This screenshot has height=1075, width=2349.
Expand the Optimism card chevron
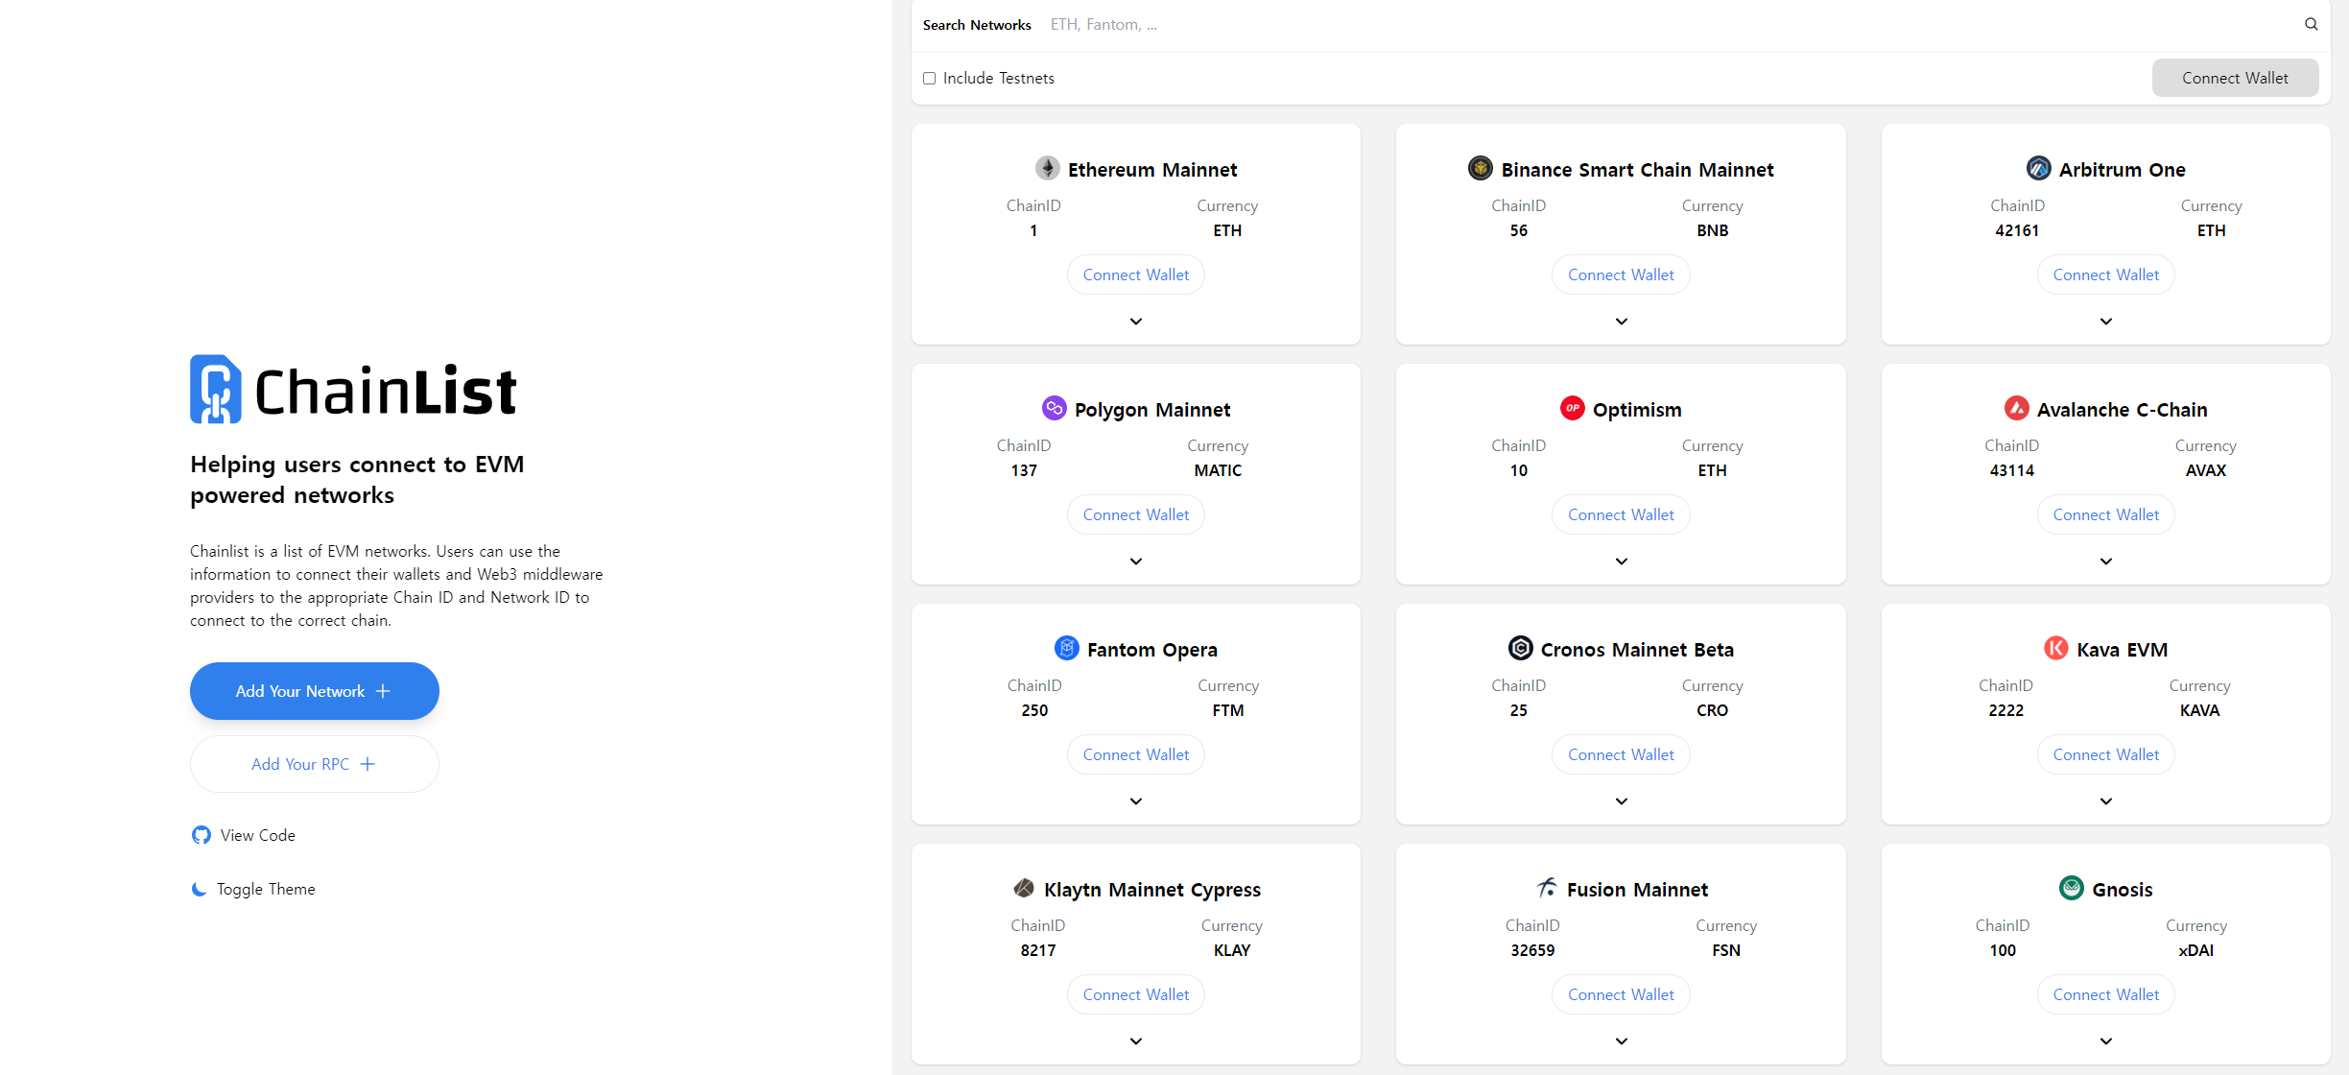pos(1622,561)
